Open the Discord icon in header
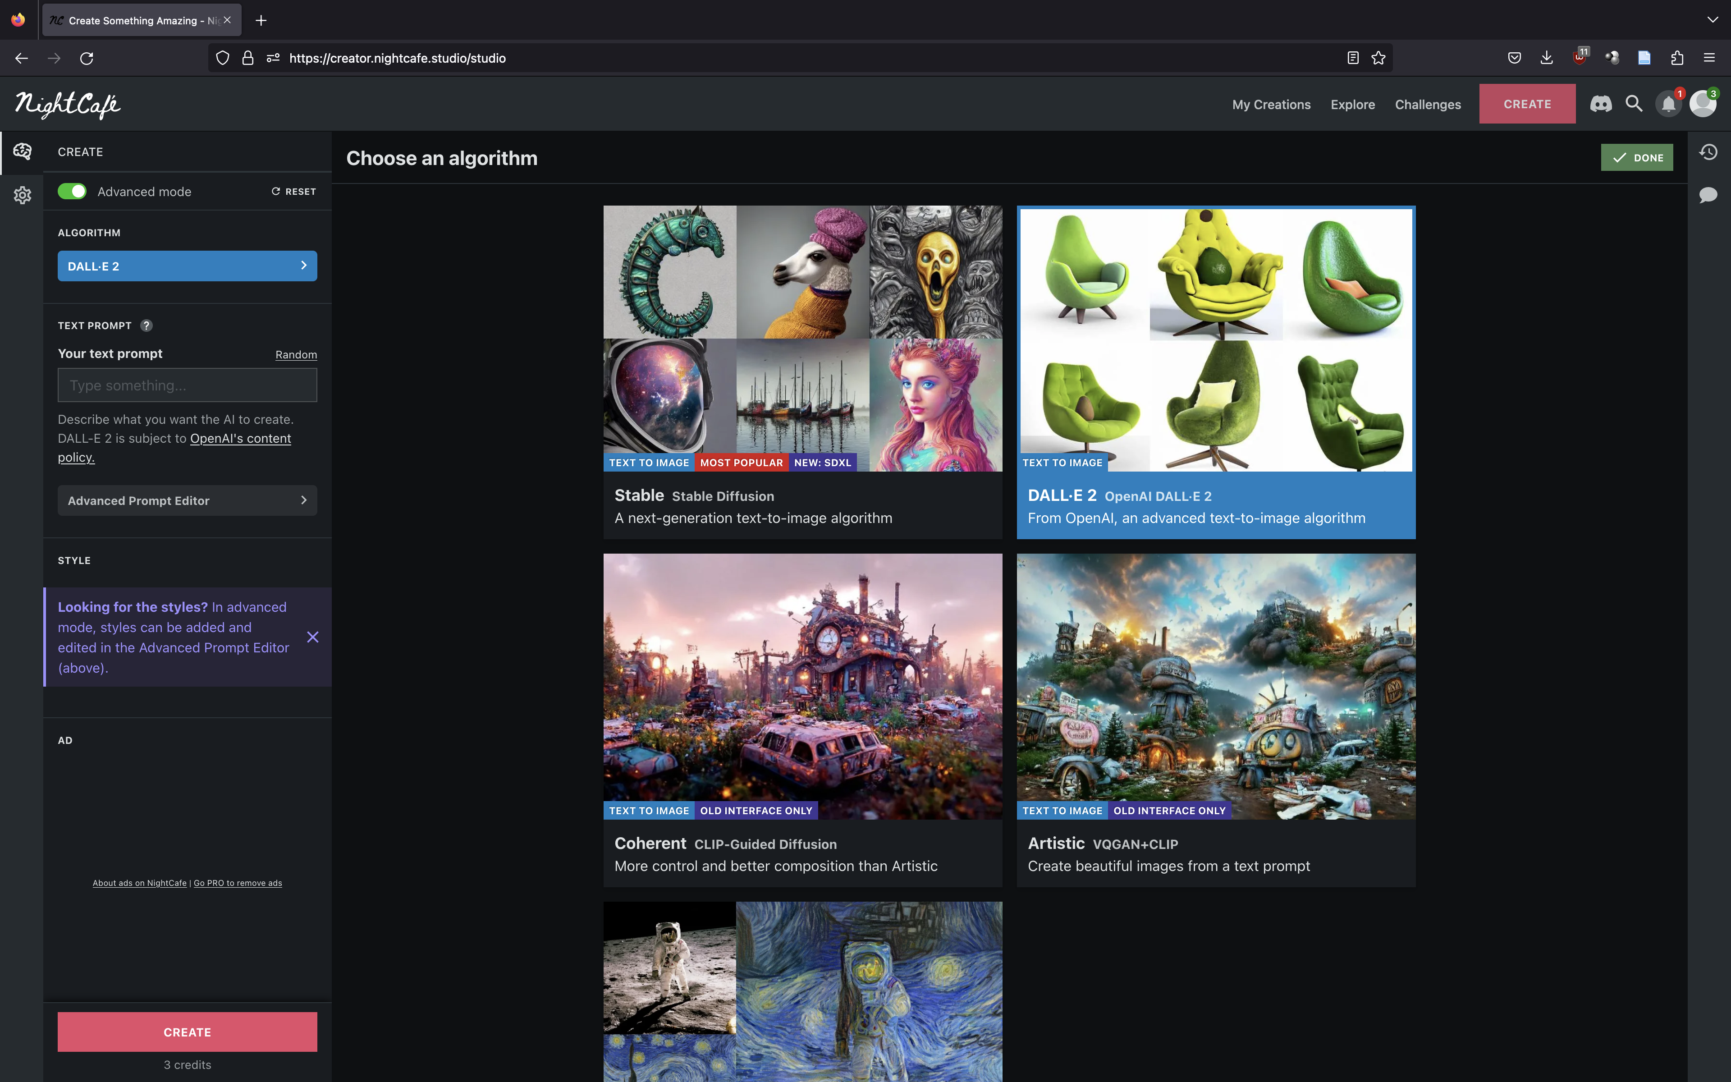This screenshot has height=1082, width=1731. point(1601,105)
